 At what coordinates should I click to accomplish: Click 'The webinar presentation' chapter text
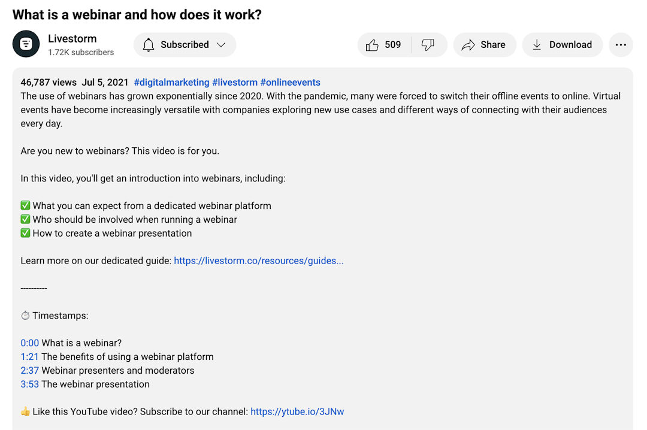pyautogui.click(x=95, y=384)
